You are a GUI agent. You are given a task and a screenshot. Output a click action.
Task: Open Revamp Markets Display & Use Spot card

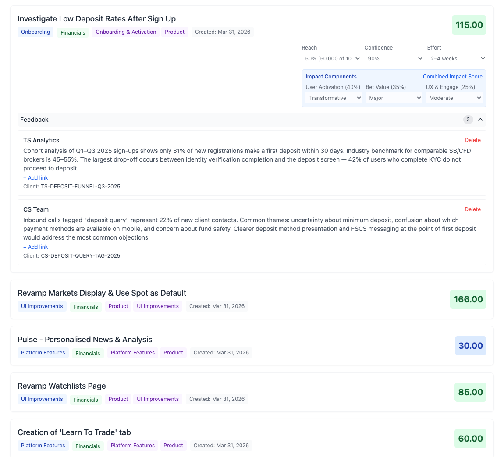[x=102, y=293]
